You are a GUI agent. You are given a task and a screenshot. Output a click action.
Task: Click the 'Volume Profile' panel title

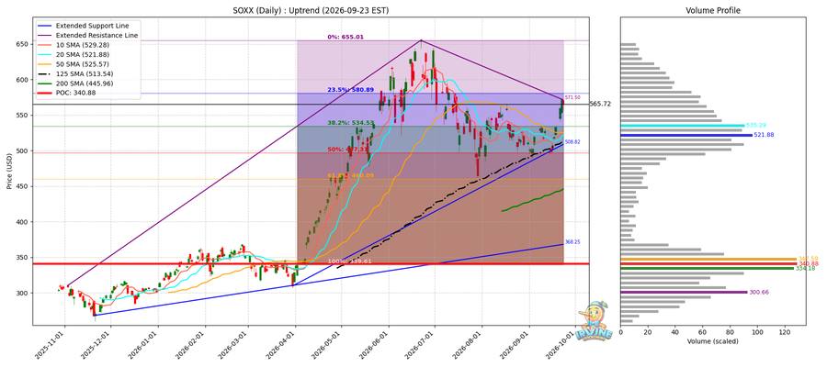(712, 10)
